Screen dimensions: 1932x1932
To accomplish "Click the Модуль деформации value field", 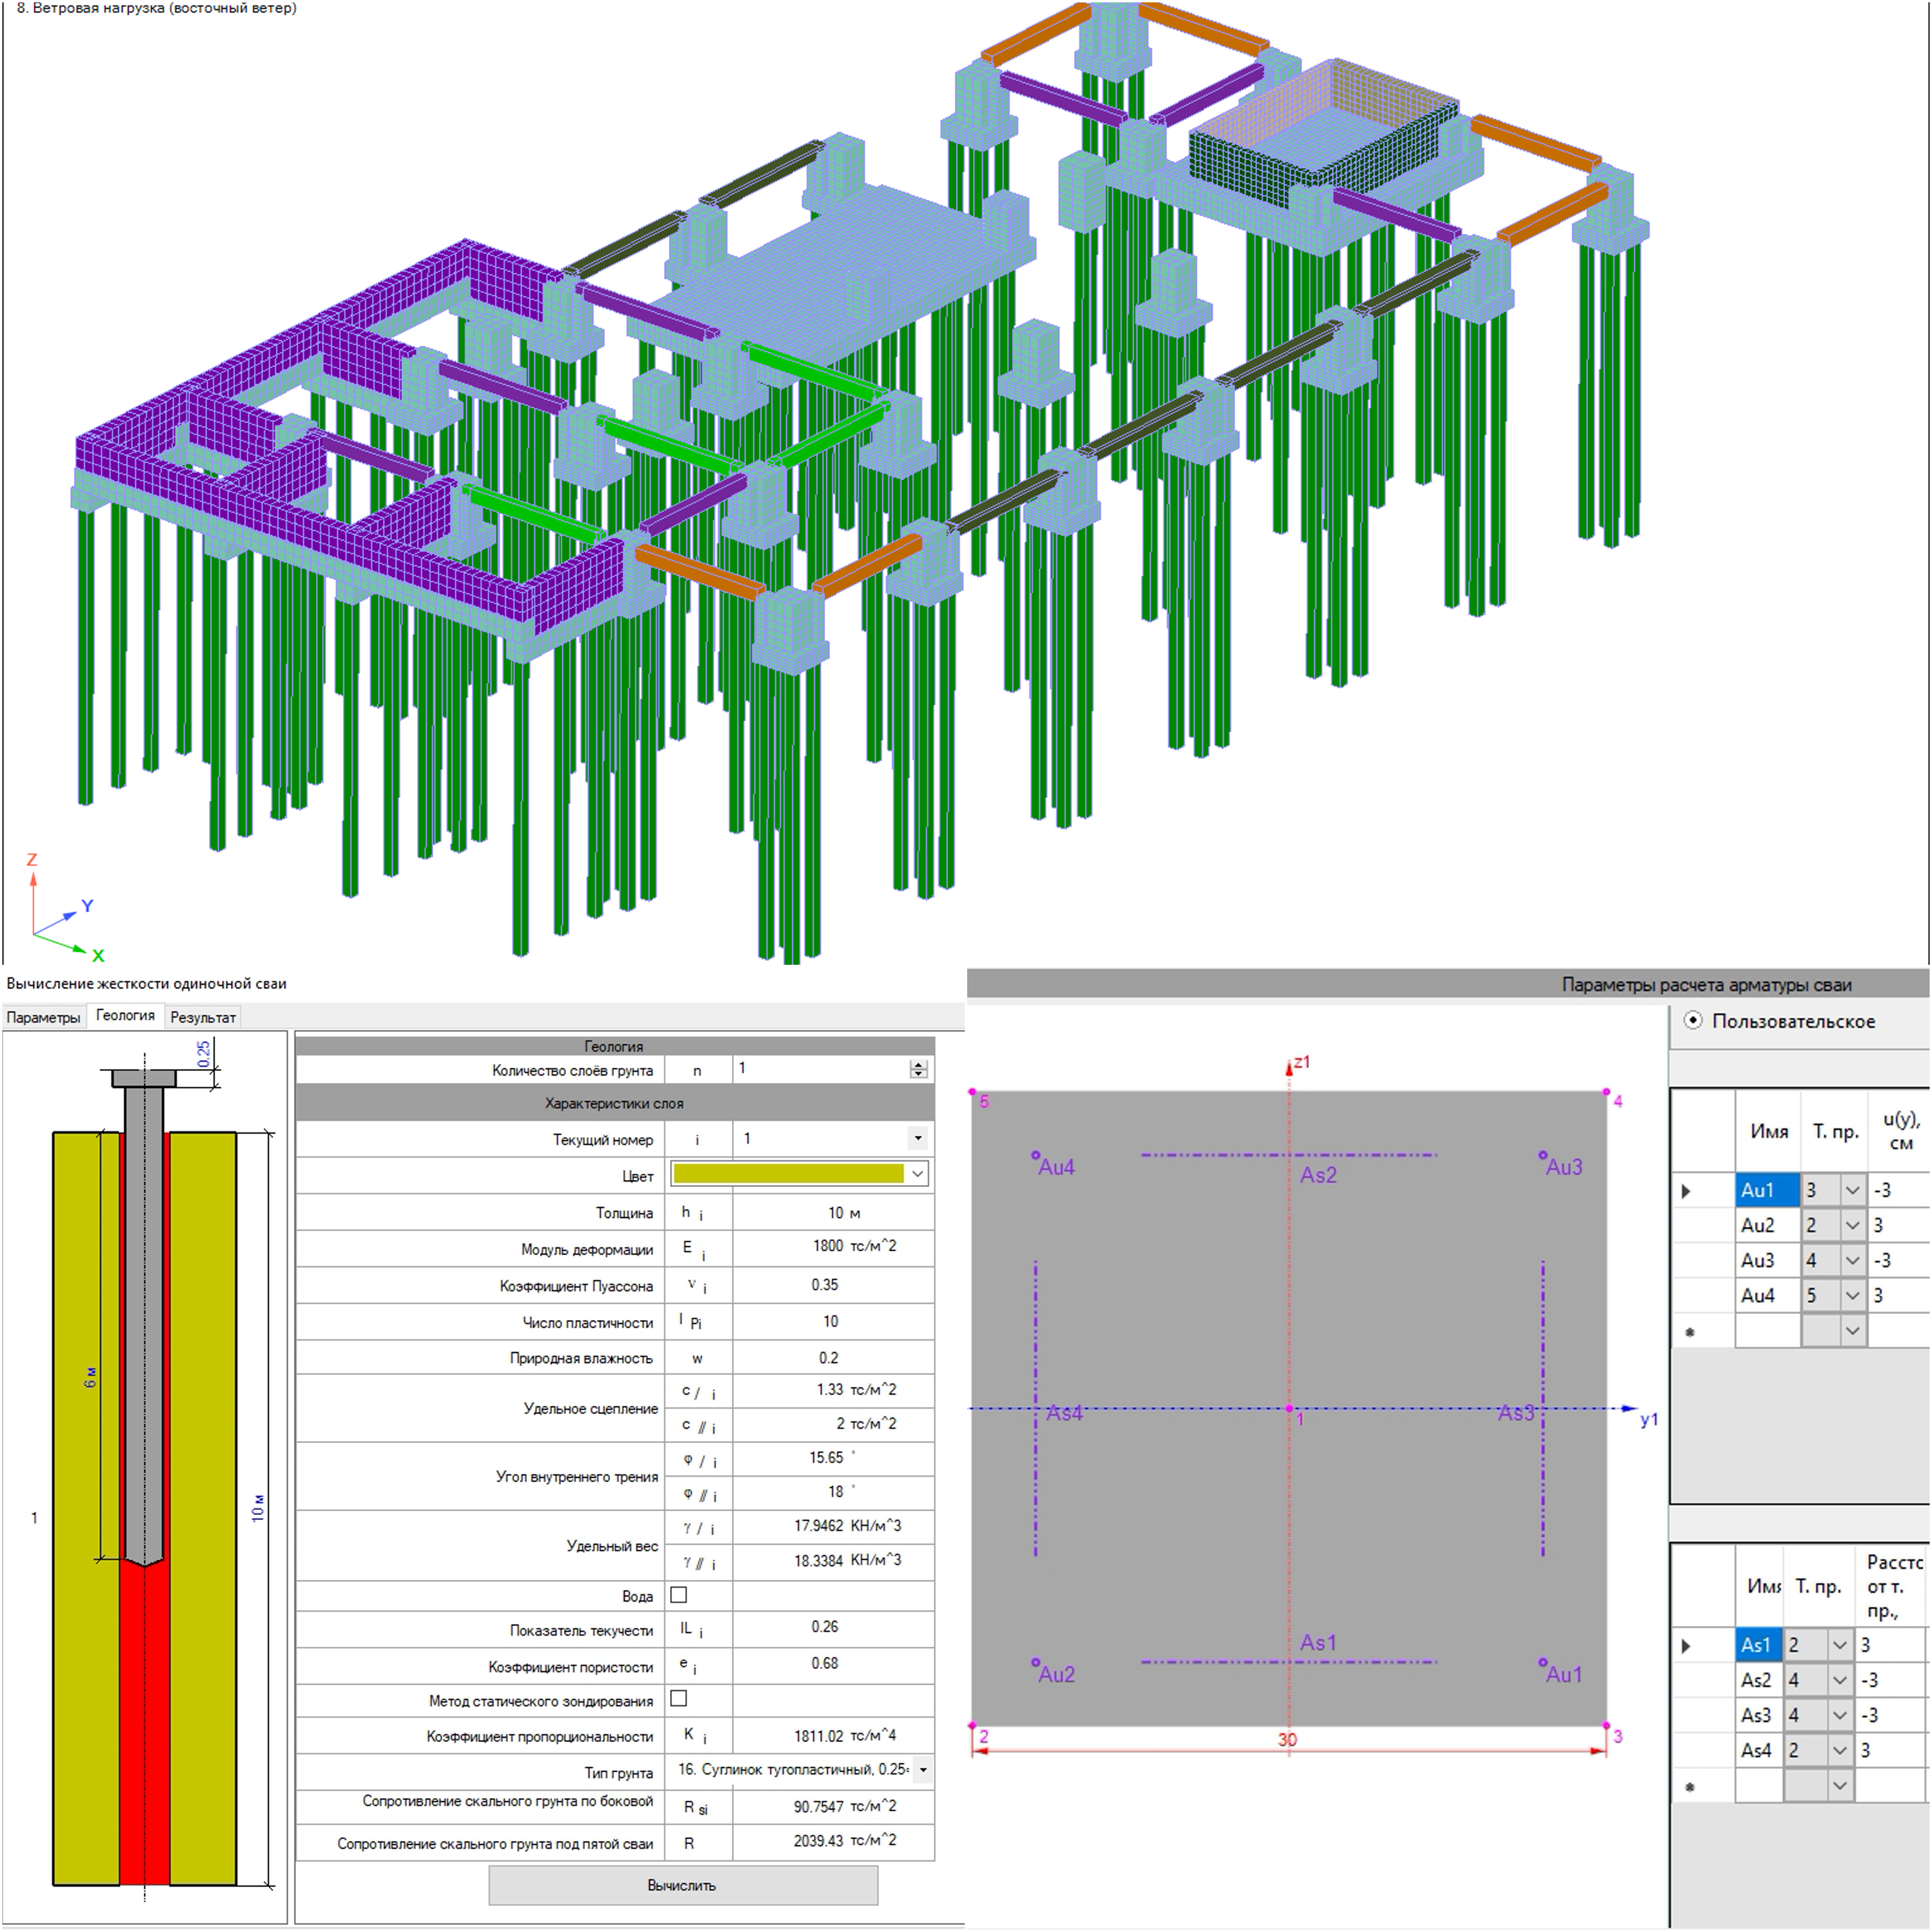I will coord(833,1247).
